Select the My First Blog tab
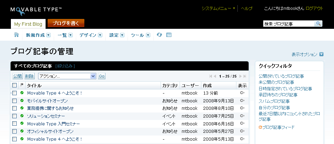 tap(28, 24)
